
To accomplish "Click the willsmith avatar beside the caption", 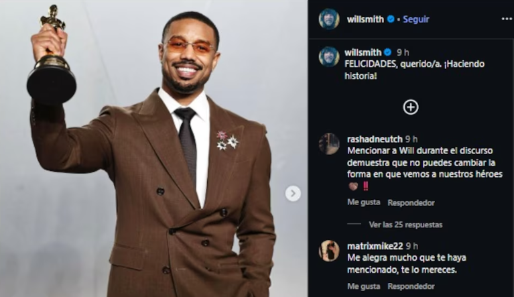I will 329,56.
